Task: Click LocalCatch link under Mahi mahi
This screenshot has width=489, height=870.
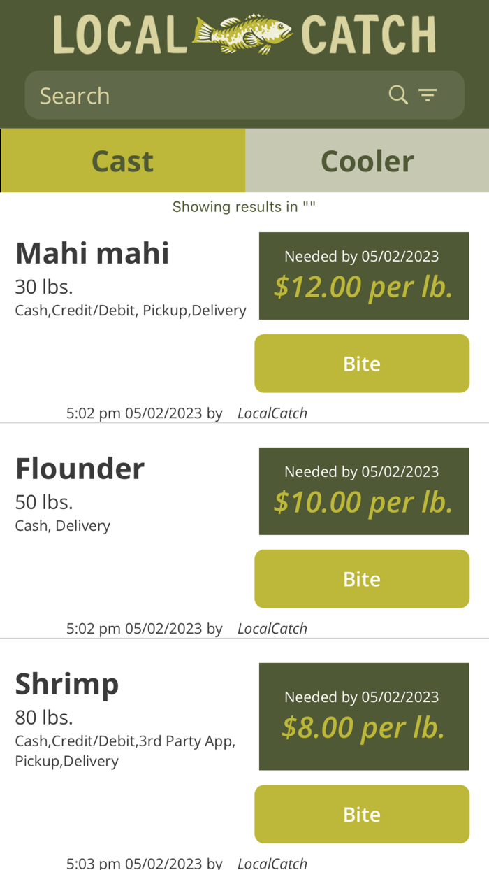Action: click(x=272, y=413)
